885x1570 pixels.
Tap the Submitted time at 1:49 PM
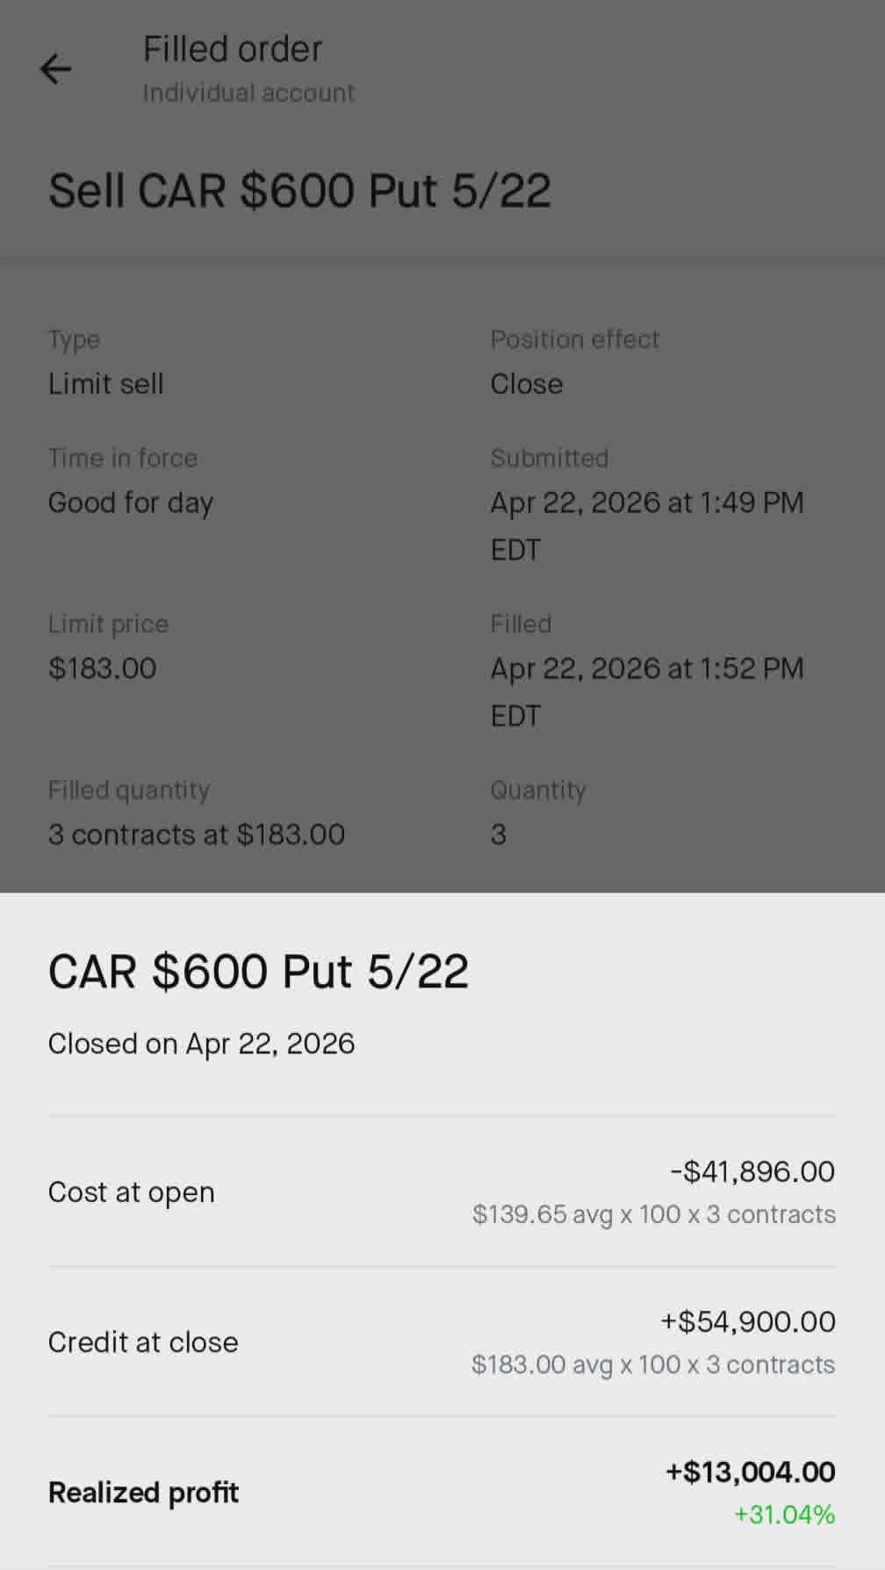click(x=646, y=503)
